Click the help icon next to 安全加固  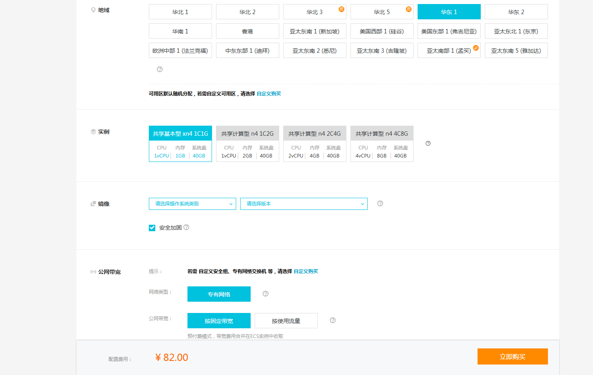[x=186, y=227]
